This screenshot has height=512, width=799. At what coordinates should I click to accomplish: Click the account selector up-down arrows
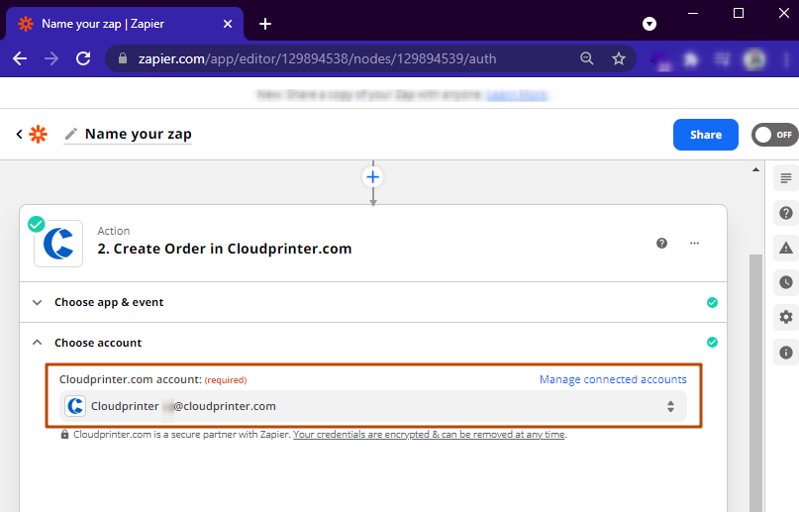670,406
